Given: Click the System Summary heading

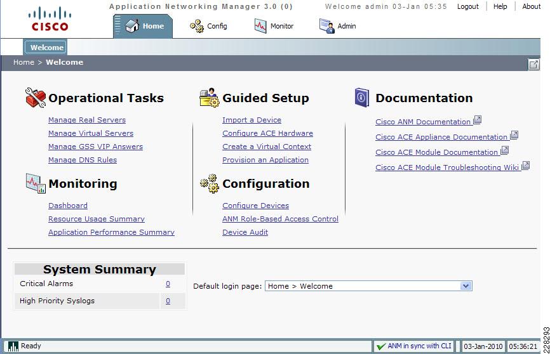Looking at the screenshot, I should coord(100,269).
